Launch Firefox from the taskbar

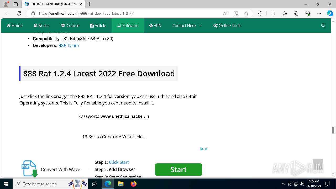point(134,184)
